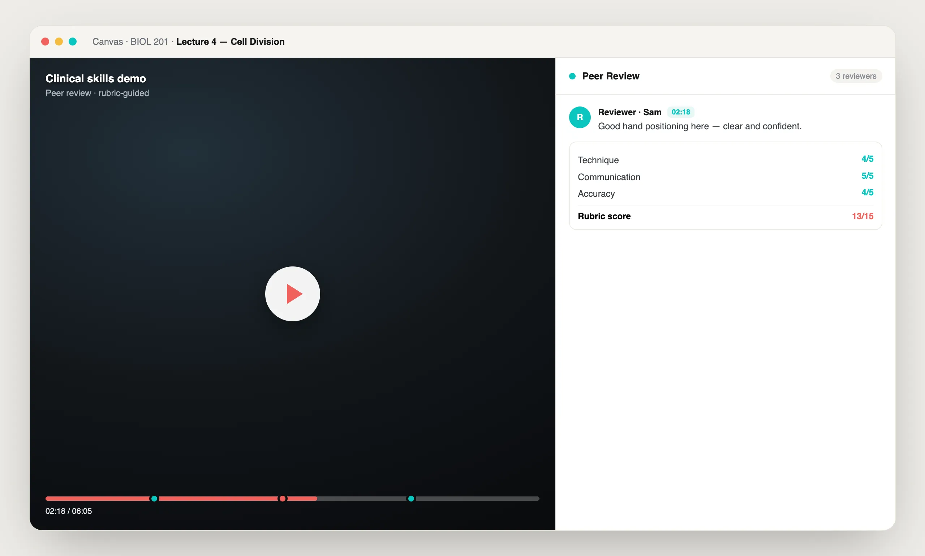
Task: Click 'Peer review · rubric-guided' subtitle
Action: tap(97, 93)
